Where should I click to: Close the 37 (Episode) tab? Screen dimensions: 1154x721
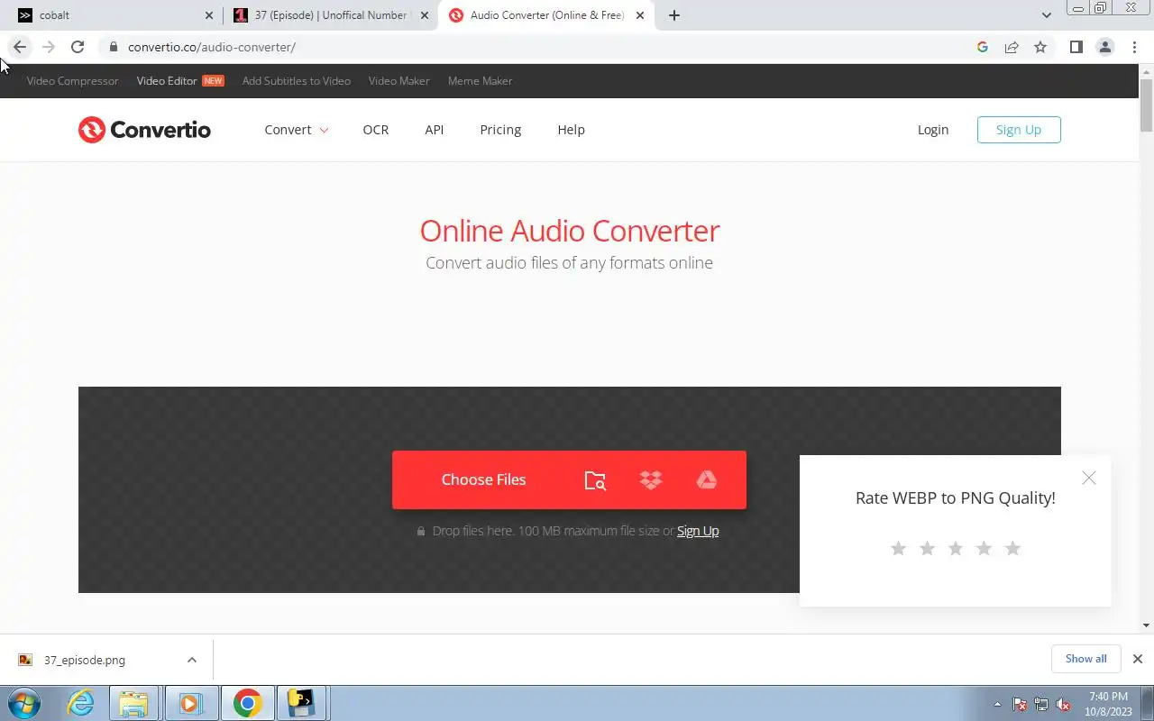[425, 15]
